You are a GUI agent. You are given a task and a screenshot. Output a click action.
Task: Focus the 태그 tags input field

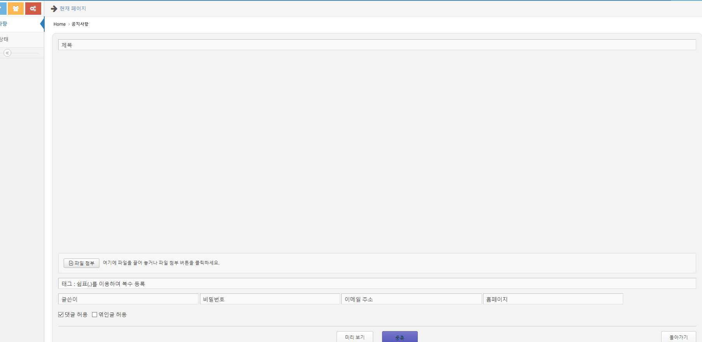click(377, 284)
